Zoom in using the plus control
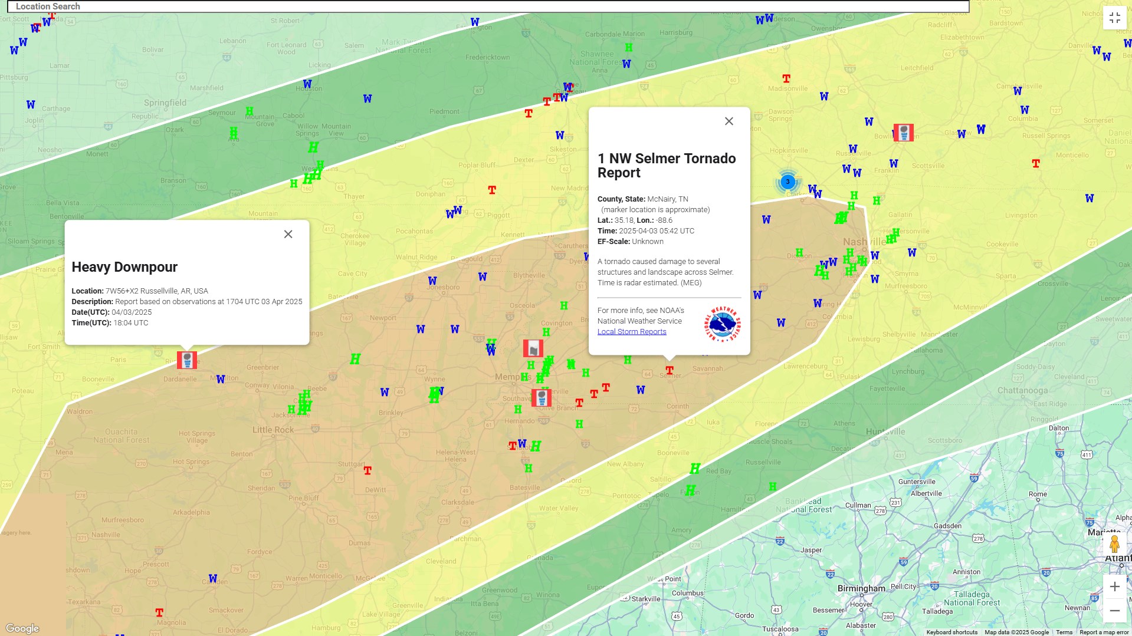Viewport: 1132px width, 636px height. tap(1115, 586)
